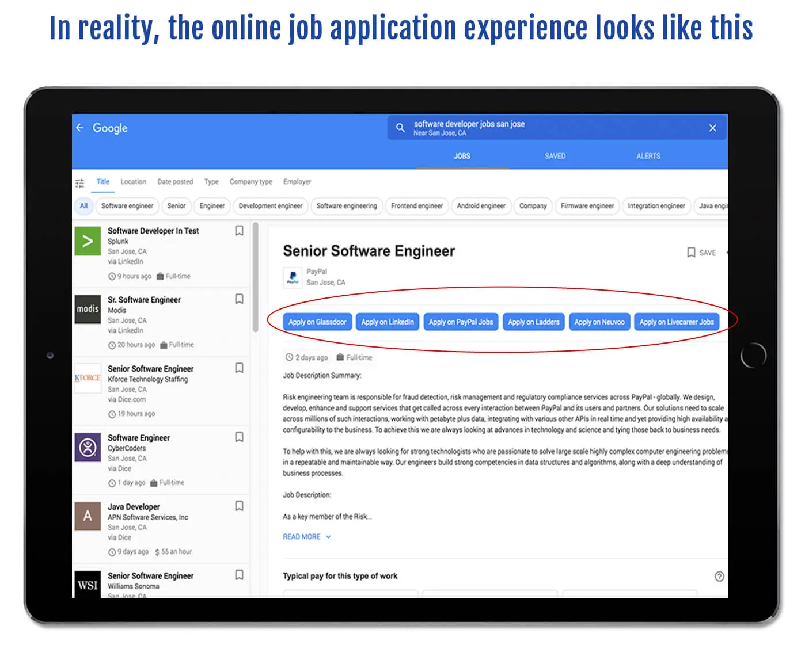The height and width of the screenshot is (645, 805).
Task: Filter by Integration engineer chip
Action: (656, 206)
